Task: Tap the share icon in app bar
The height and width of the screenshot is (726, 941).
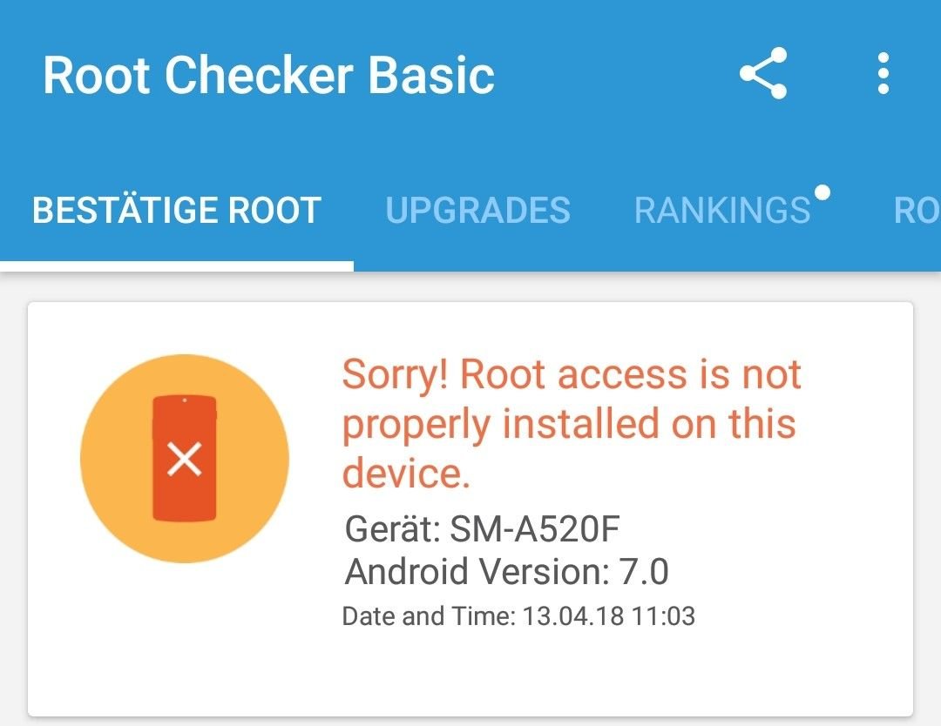Action: pos(762,73)
